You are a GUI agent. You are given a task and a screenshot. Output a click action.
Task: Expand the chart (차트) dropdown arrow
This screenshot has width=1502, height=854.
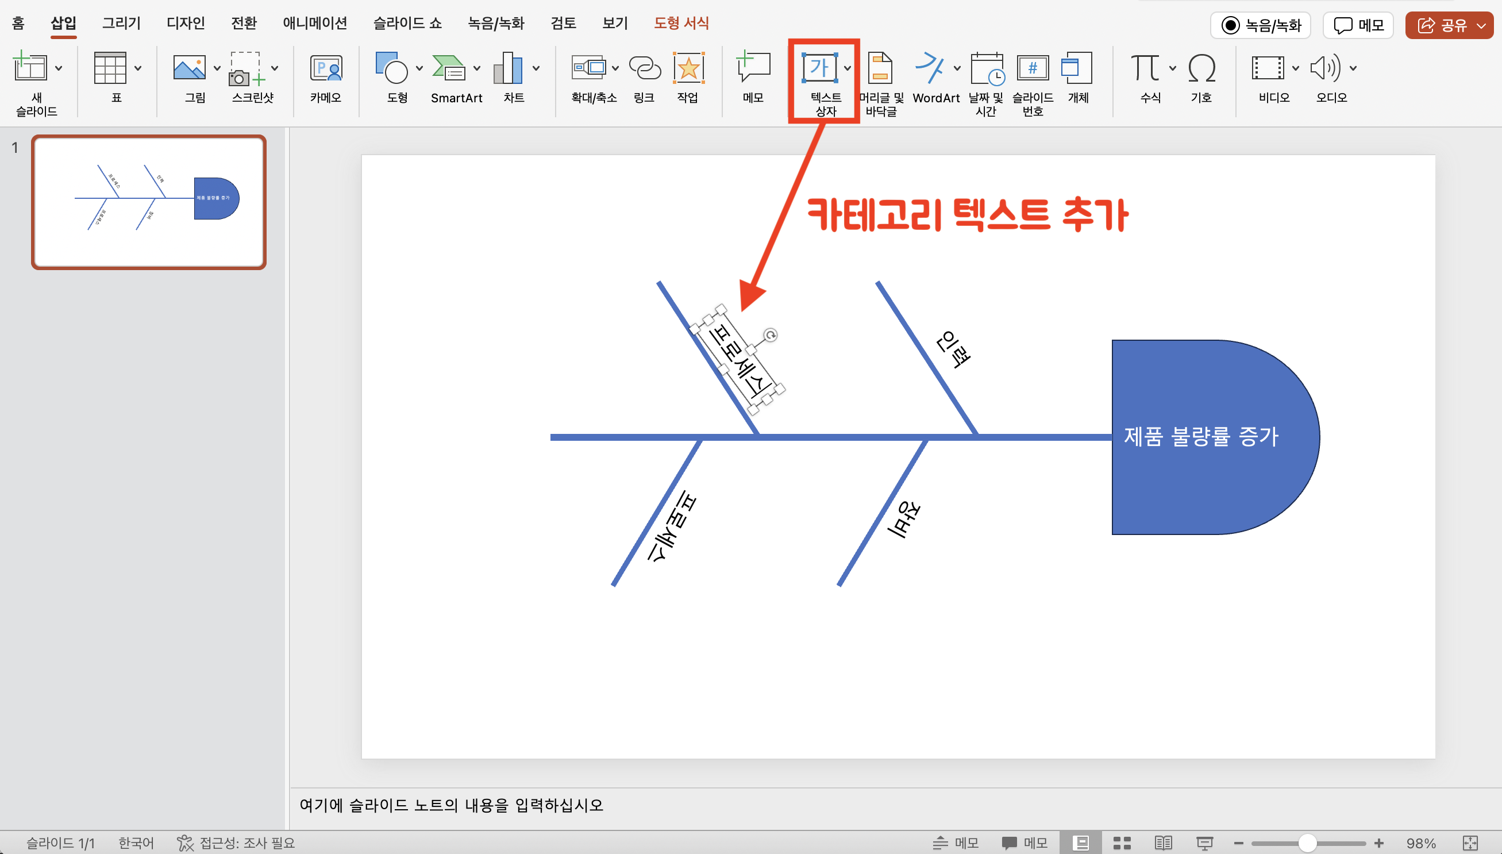(x=536, y=68)
